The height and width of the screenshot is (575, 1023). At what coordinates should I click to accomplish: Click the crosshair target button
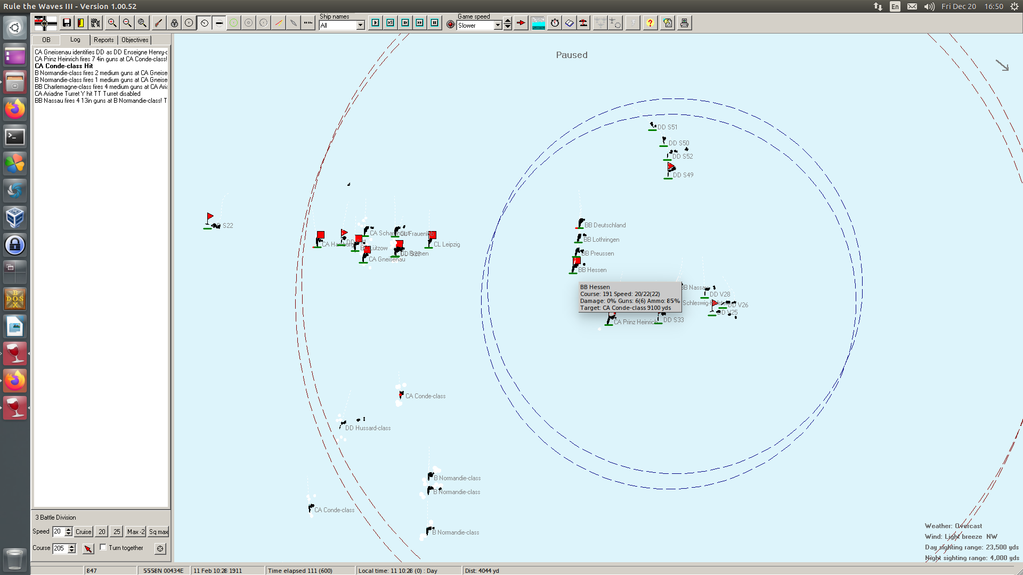click(160, 548)
